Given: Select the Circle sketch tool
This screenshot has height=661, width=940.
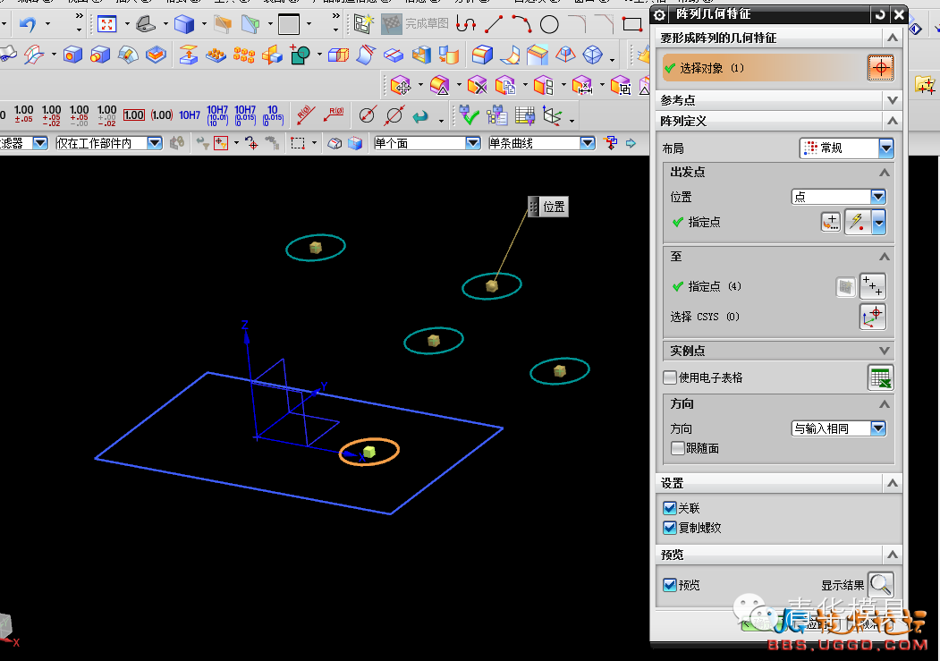Looking at the screenshot, I should click(x=549, y=24).
